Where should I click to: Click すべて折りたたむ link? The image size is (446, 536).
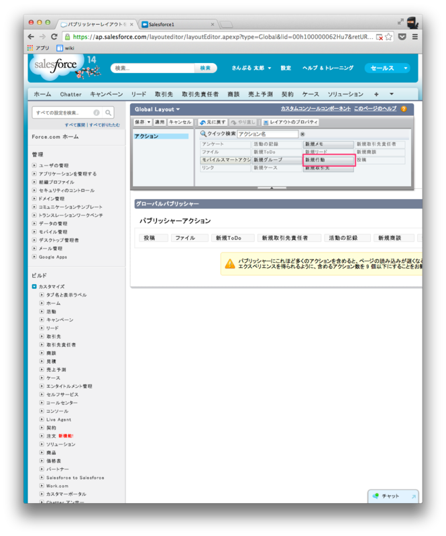point(105,125)
